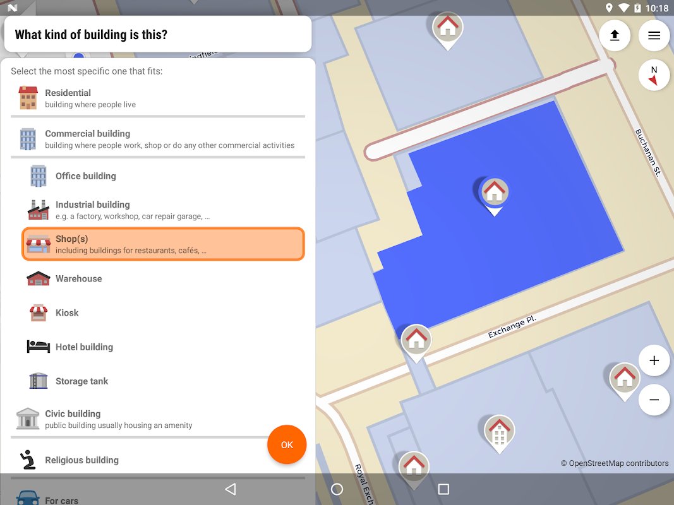This screenshot has height=505, width=674.
Task: Tap the Exchange Pl. street label
Action: tap(512, 327)
